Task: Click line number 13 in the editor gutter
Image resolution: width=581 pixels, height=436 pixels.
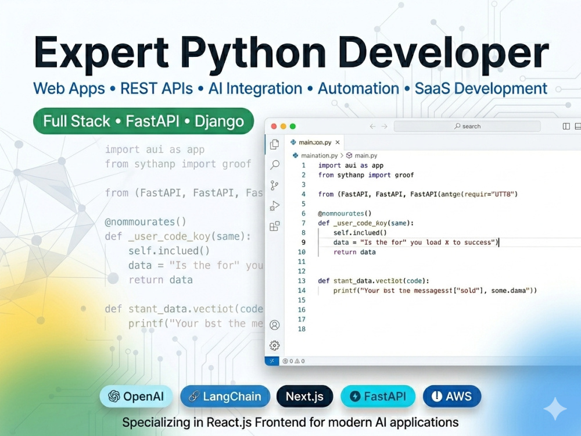Action: point(302,281)
